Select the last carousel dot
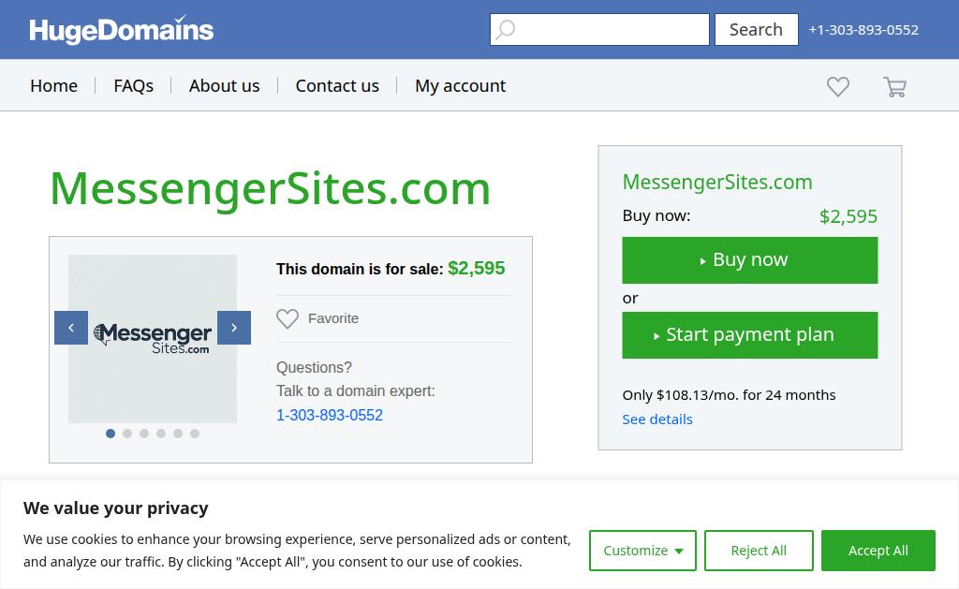 pos(195,434)
